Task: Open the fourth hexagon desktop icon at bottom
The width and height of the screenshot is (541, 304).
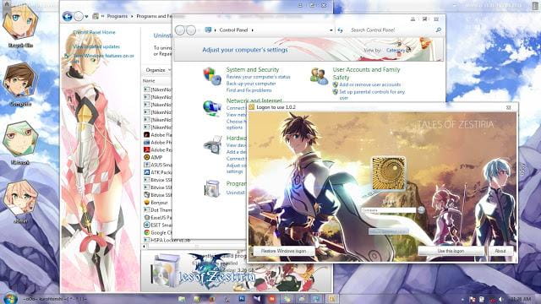Action: click(20, 198)
